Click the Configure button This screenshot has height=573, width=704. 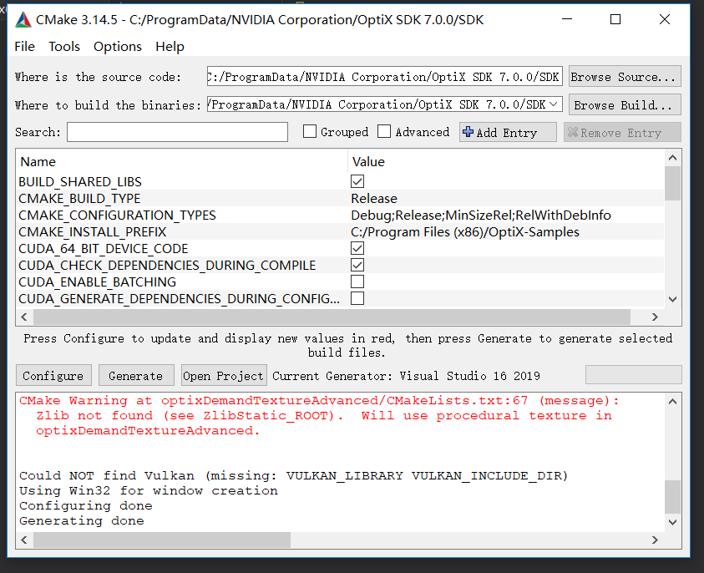click(x=54, y=375)
